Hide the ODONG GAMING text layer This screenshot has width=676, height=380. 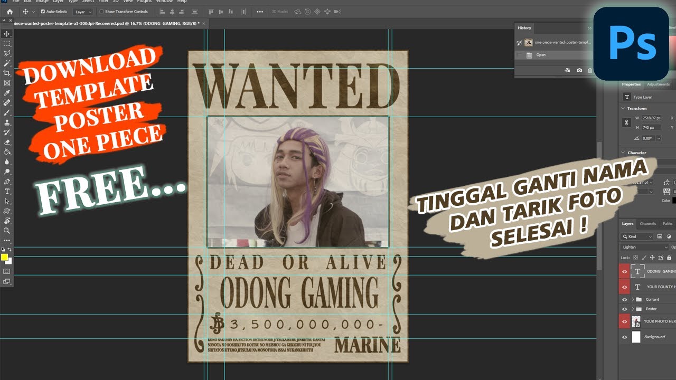[625, 271]
